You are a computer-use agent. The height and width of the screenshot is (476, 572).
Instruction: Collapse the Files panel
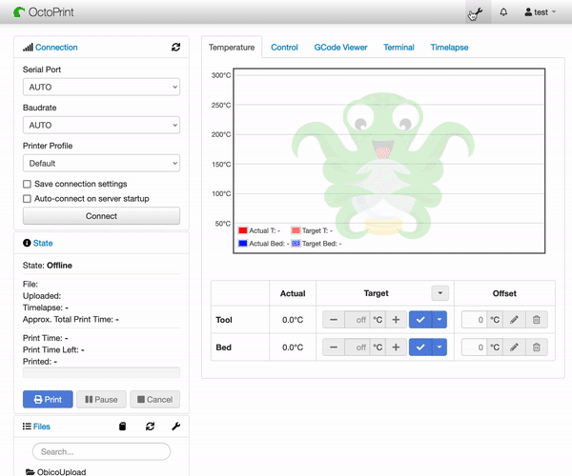pyautogui.click(x=42, y=426)
